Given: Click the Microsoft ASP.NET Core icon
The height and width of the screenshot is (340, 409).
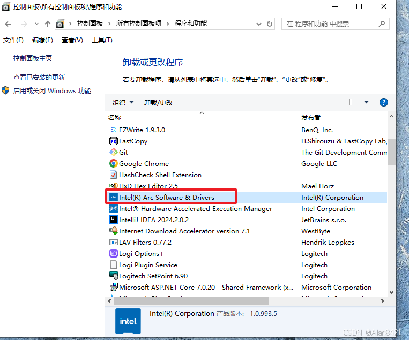Looking at the screenshot, I should [x=113, y=287].
